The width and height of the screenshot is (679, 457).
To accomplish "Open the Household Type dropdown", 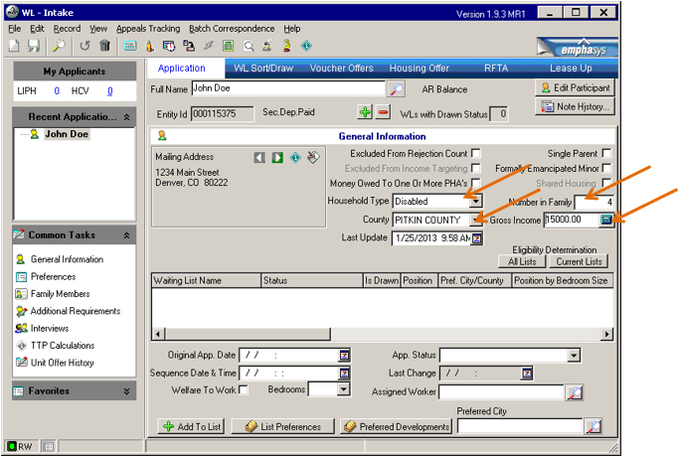I will (x=476, y=202).
